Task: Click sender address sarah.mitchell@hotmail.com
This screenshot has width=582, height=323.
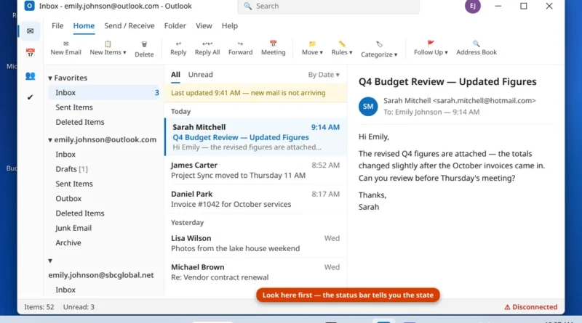Action: coord(485,101)
